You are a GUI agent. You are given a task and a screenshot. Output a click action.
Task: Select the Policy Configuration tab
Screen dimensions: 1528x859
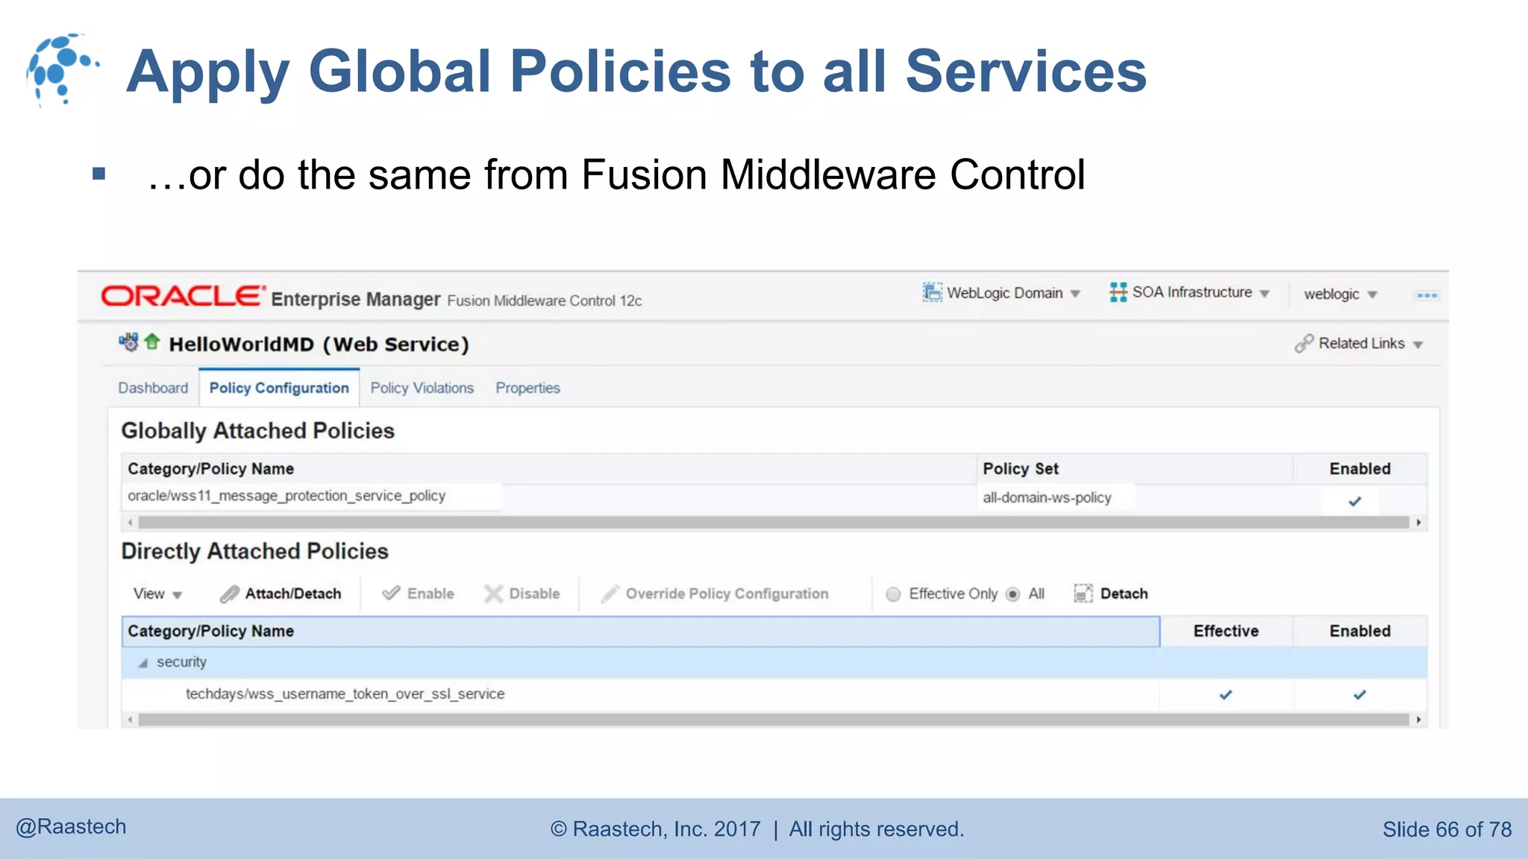coord(279,388)
